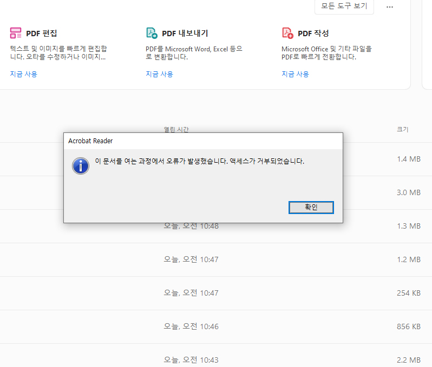Click the 오늘, 오전 10:43 timestamp
This screenshot has height=367, width=432.
(x=191, y=360)
